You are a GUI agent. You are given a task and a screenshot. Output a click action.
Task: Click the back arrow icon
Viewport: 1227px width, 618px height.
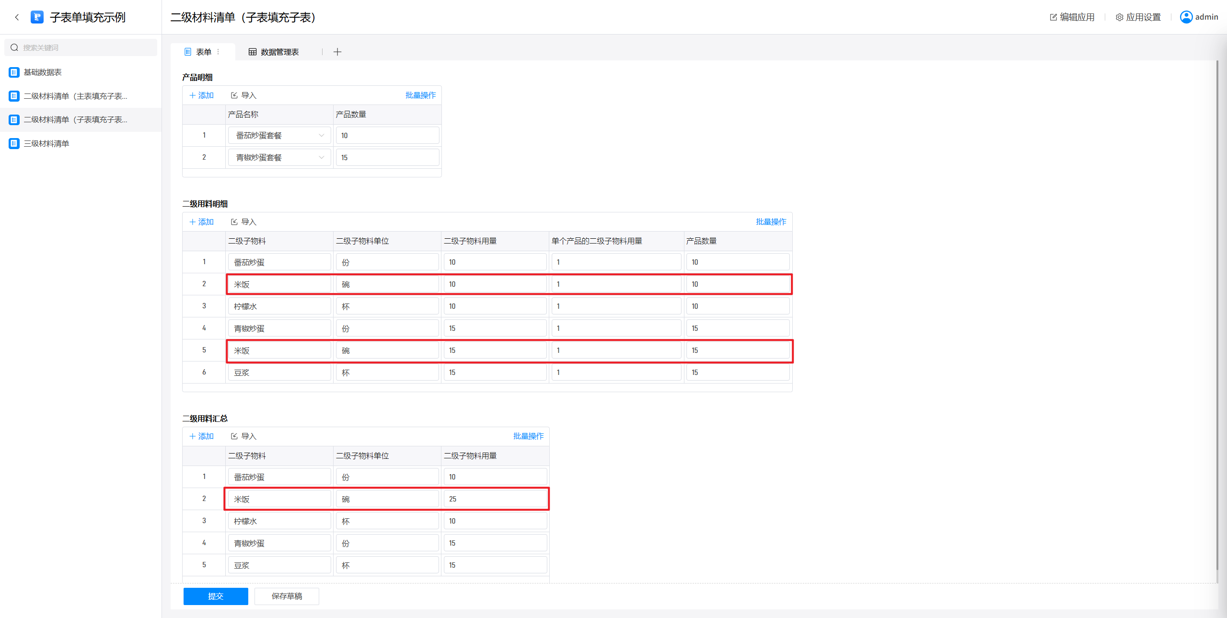[17, 17]
